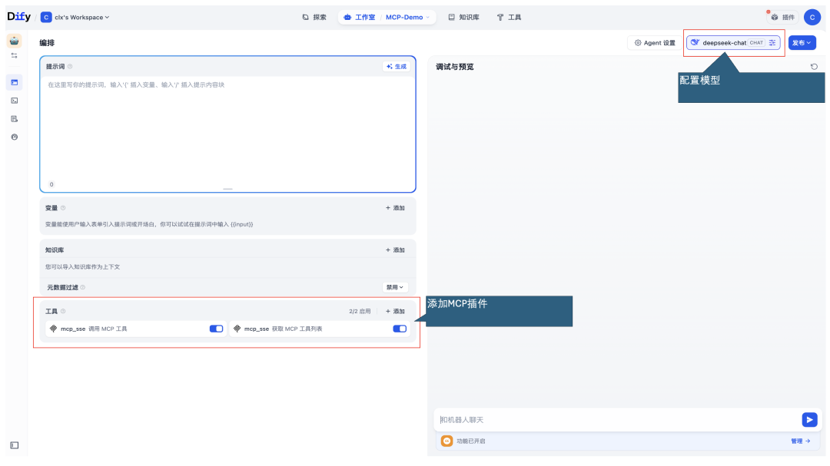Click the prompt area resize handle bar

(x=227, y=189)
